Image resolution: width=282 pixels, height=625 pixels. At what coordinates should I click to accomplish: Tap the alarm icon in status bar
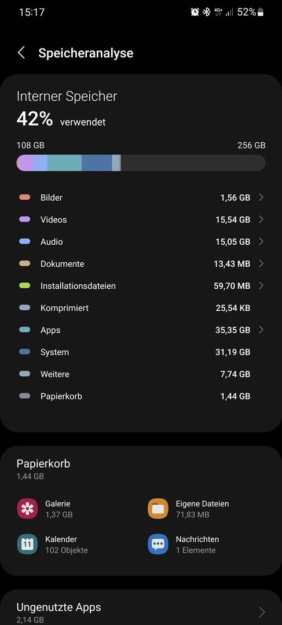point(195,12)
